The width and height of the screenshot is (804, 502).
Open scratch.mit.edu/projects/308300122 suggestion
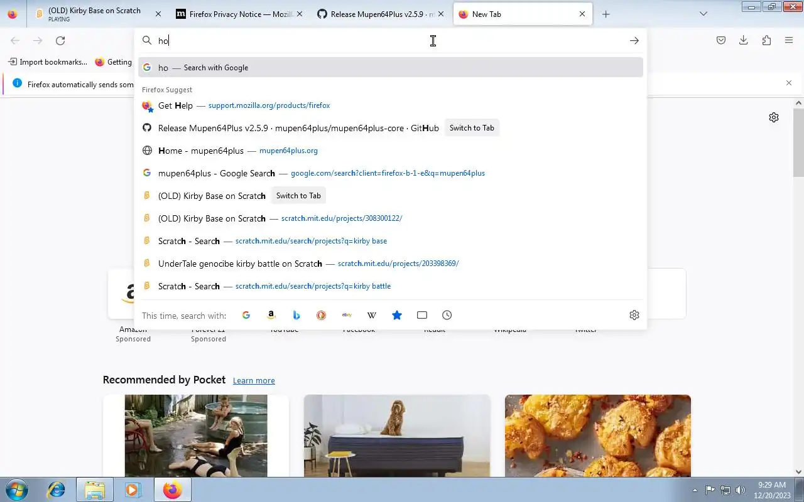click(x=391, y=218)
